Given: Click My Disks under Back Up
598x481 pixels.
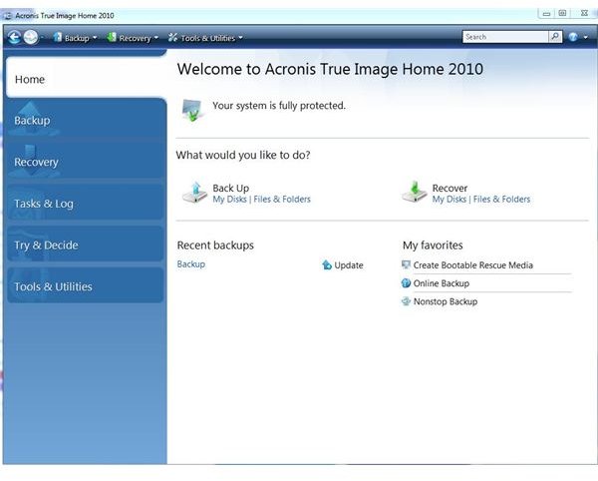Looking at the screenshot, I should tap(229, 199).
